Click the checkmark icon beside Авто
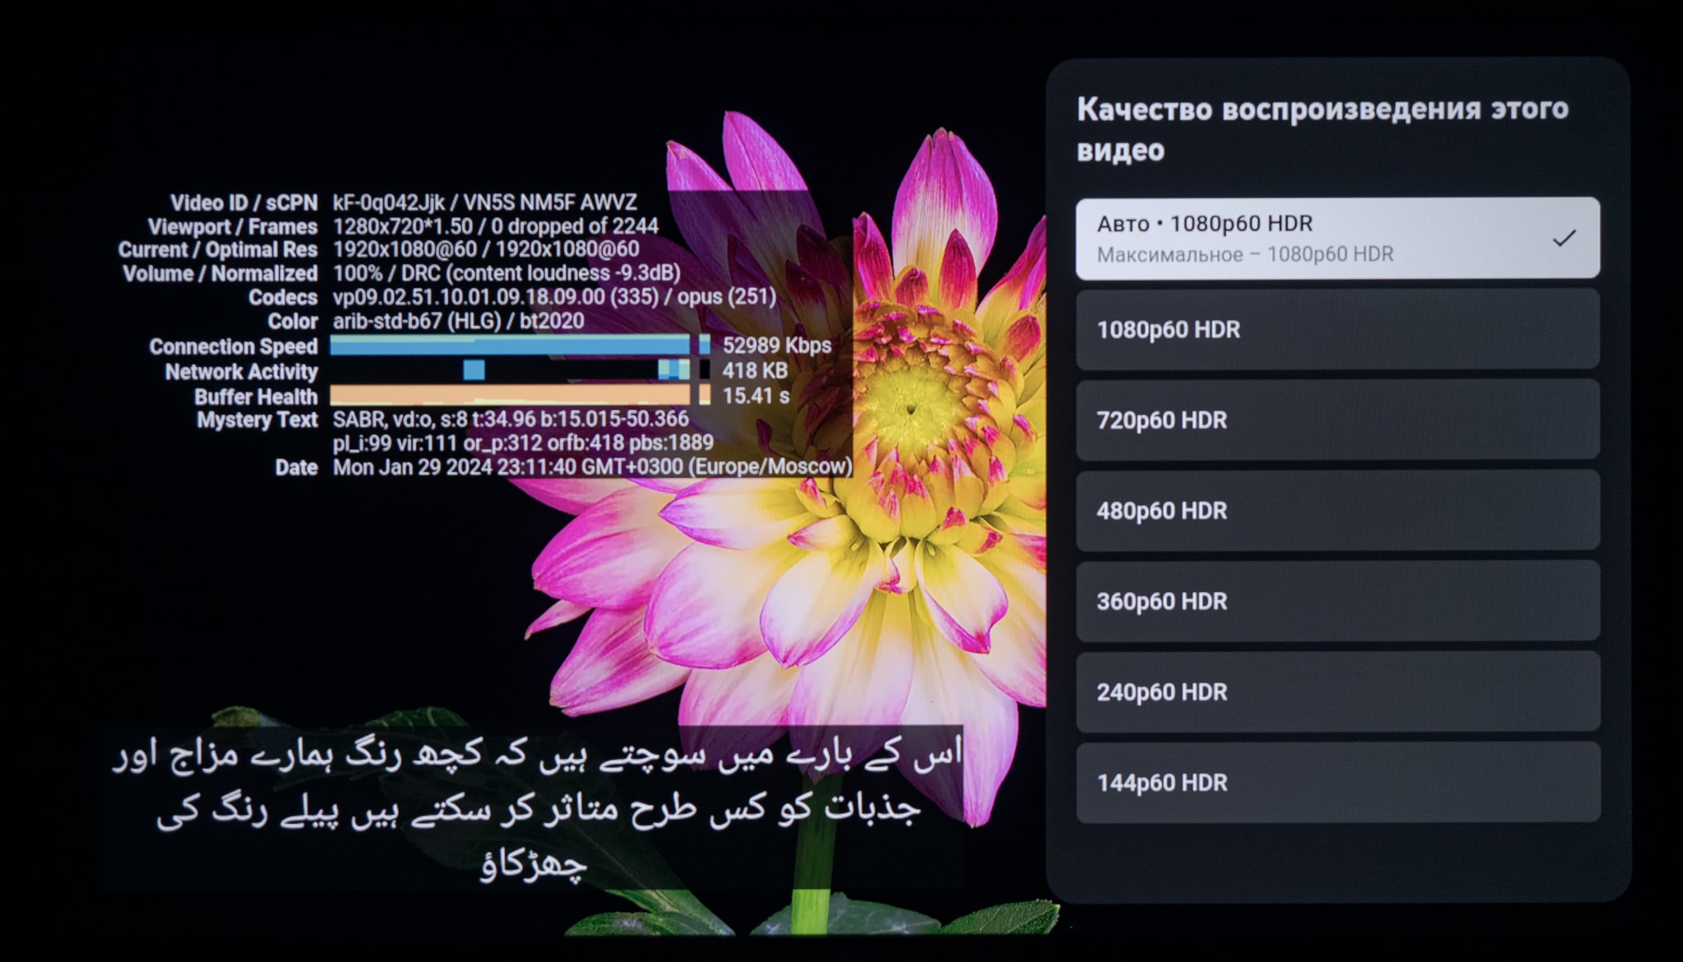The height and width of the screenshot is (962, 1683). [x=1564, y=238]
